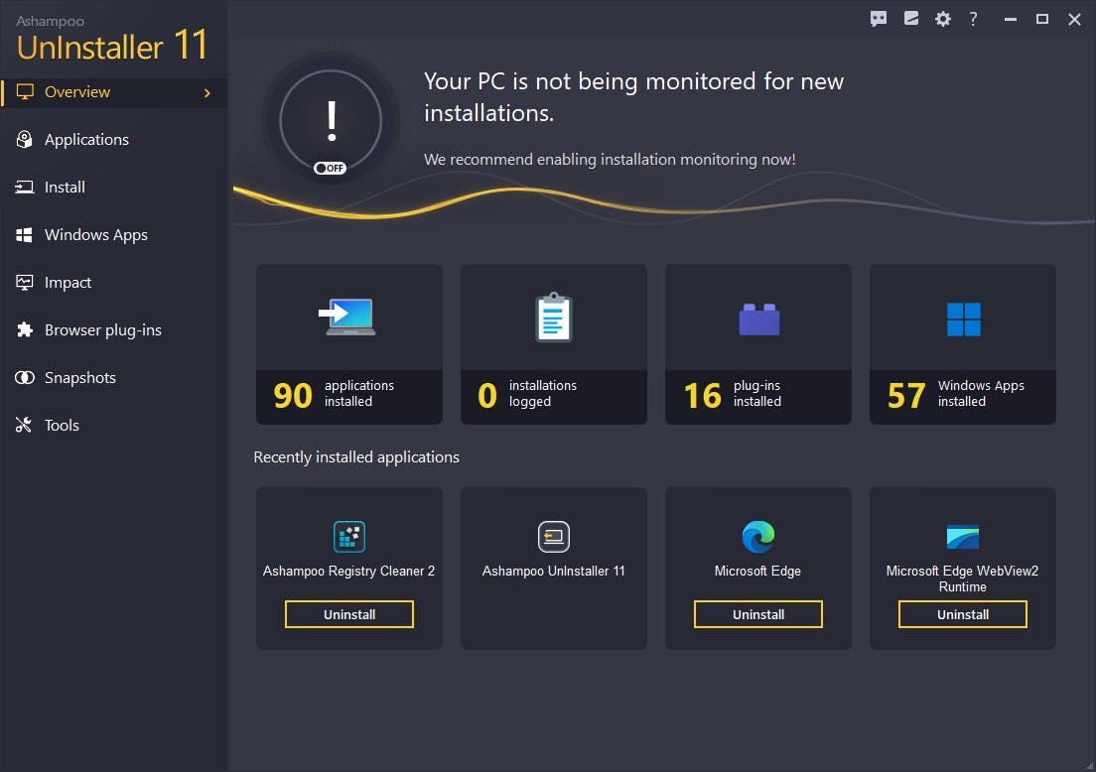Screen dimensions: 1096x772
Task: Click the Tools wrench icon
Action: tap(24, 425)
